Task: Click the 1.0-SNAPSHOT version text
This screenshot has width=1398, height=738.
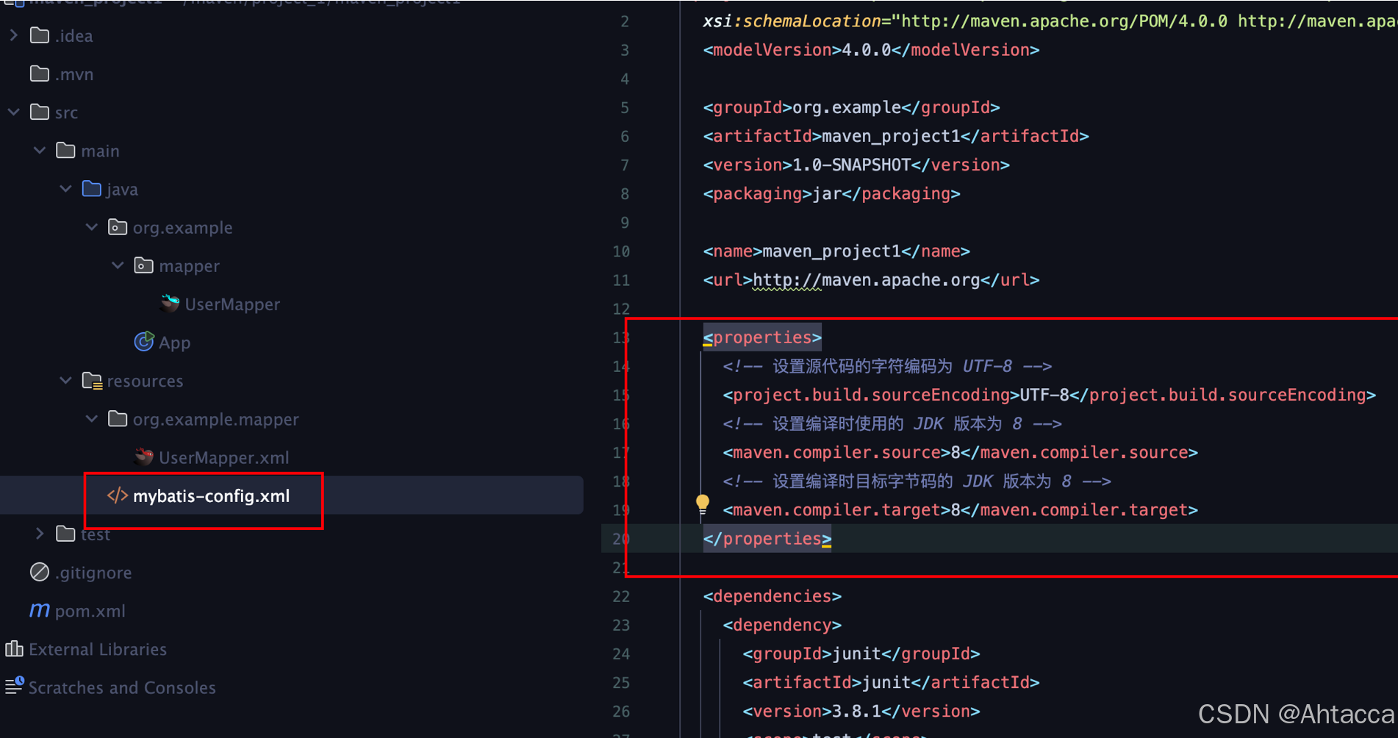Action: [852, 165]
